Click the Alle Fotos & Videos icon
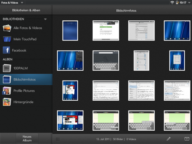The image size is (192, 144). coord(7,28)
